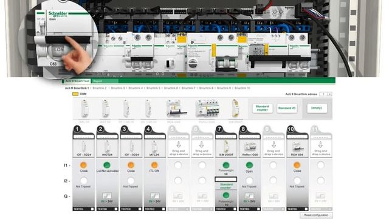389x219 pixels.
Task: Open the Smartlink 10 tab
Action: click(243, 88)
